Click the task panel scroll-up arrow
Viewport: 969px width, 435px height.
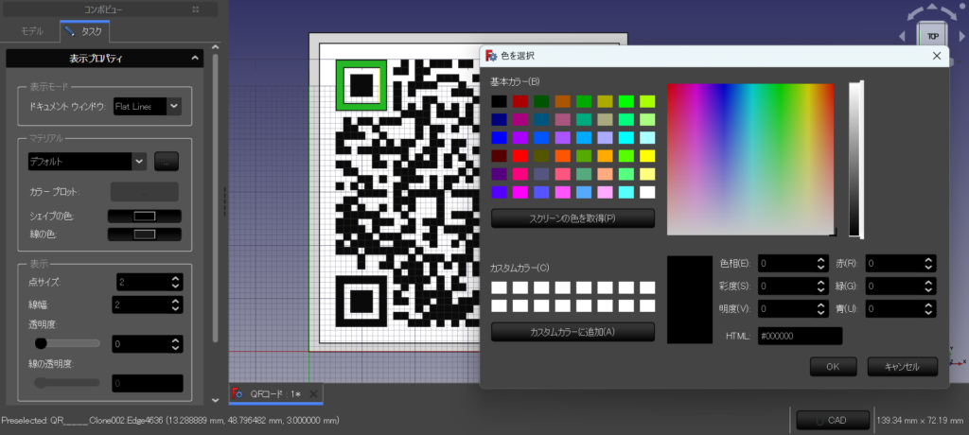coord(215,47)
